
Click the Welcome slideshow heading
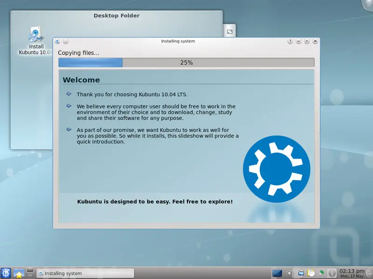pos(81,80)
